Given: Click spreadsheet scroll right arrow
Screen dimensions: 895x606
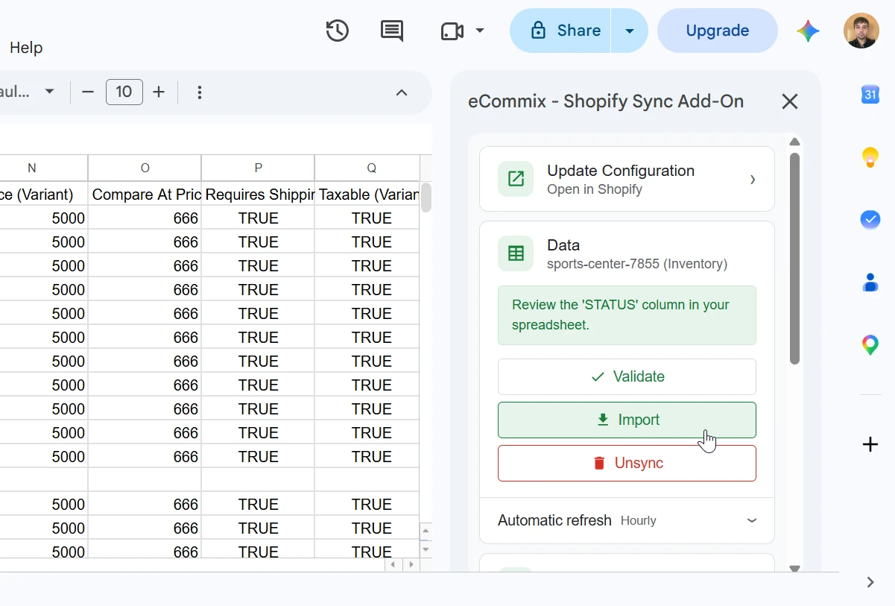Looking at the screenshot, I should click(x=411, y=565).
